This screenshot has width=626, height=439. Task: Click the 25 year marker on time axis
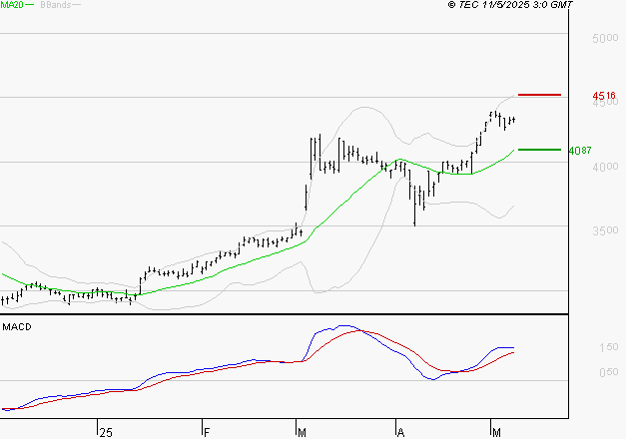tap(106, 433)
